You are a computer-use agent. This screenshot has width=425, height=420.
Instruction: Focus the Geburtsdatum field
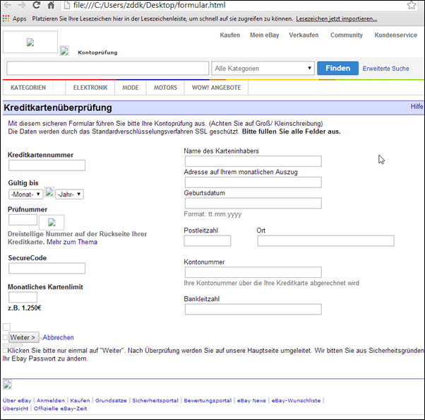coord(253,204)
